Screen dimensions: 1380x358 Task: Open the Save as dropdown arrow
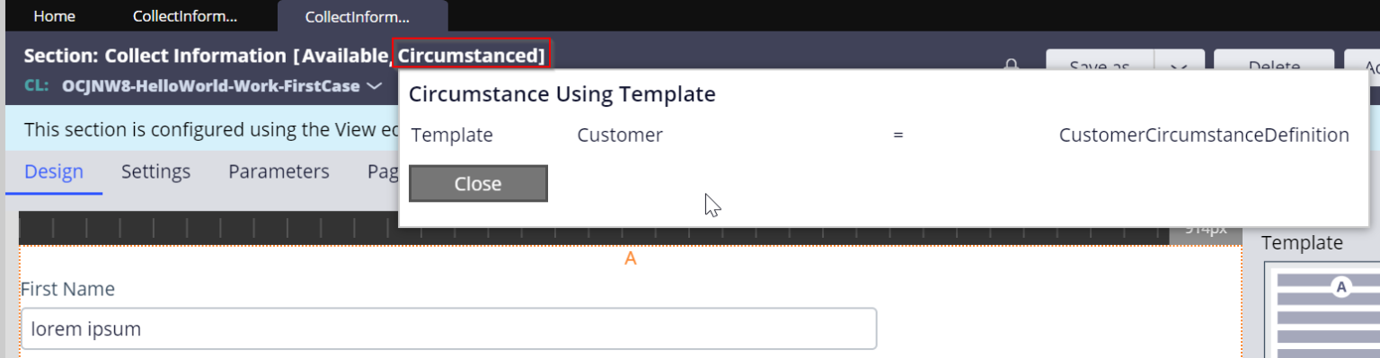(x=1179, y=65)
